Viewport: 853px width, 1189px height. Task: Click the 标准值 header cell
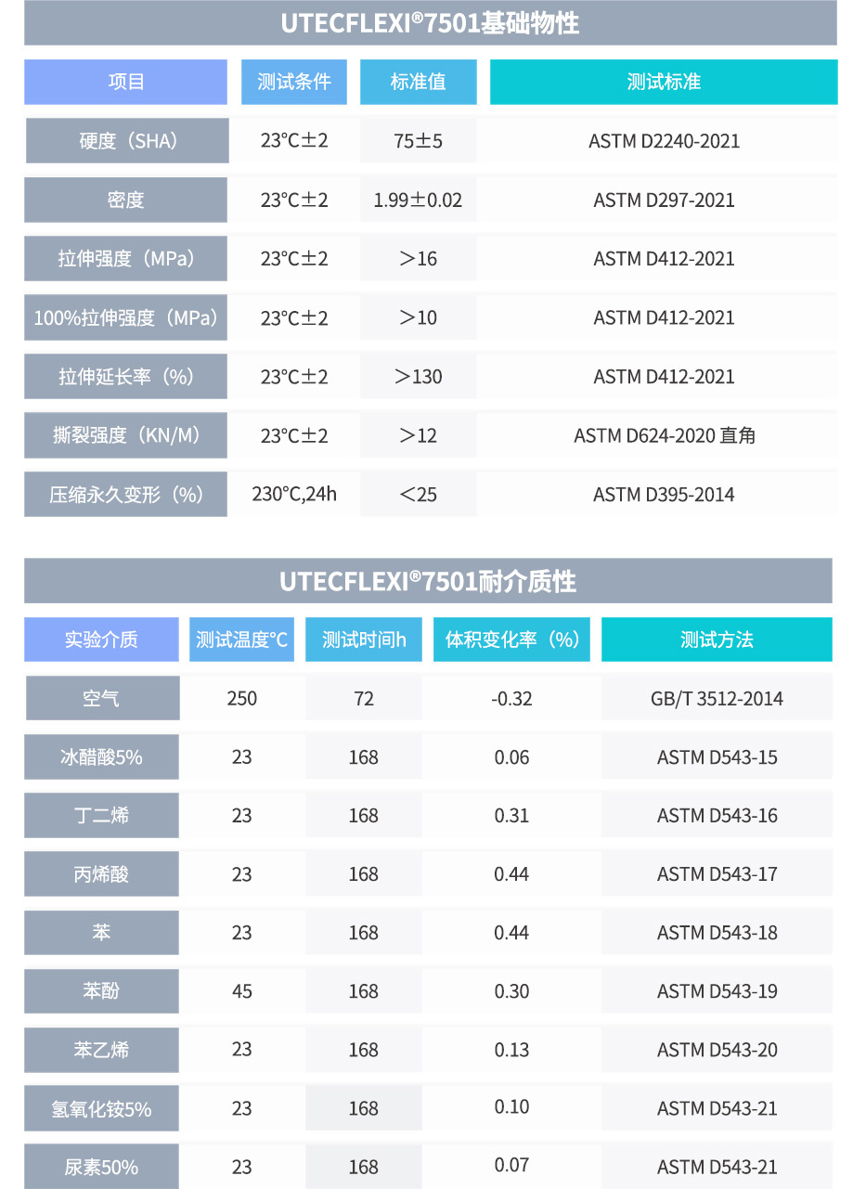click(x=419, y=82)
